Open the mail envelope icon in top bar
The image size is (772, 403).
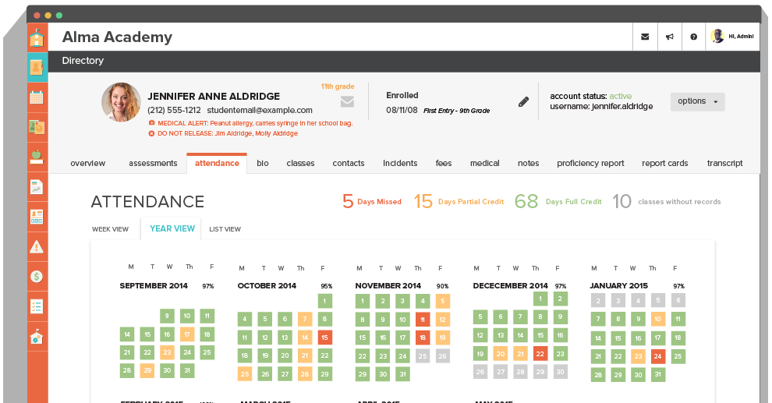pyautogui.click(x=644, y=37)
